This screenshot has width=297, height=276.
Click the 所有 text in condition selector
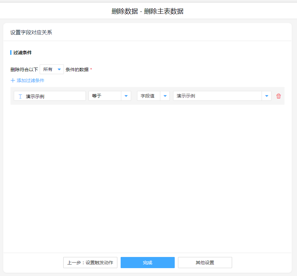click(48, 69)
